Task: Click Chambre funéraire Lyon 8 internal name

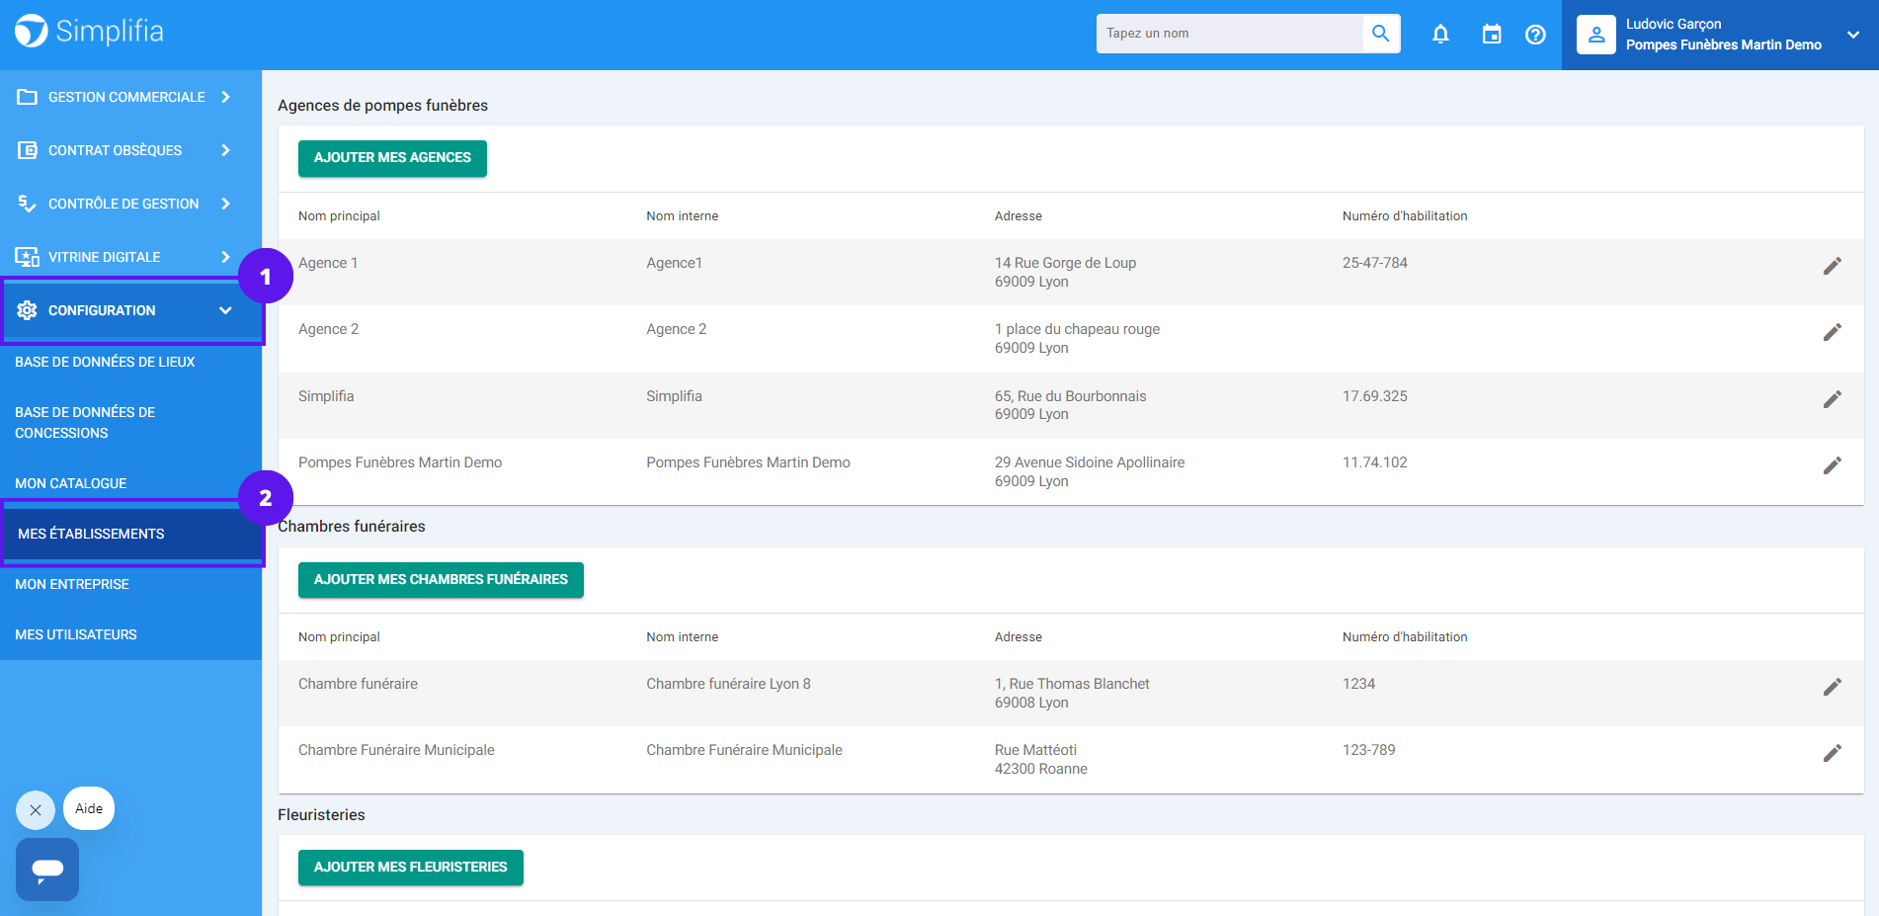Action: (x=728, y=684)
